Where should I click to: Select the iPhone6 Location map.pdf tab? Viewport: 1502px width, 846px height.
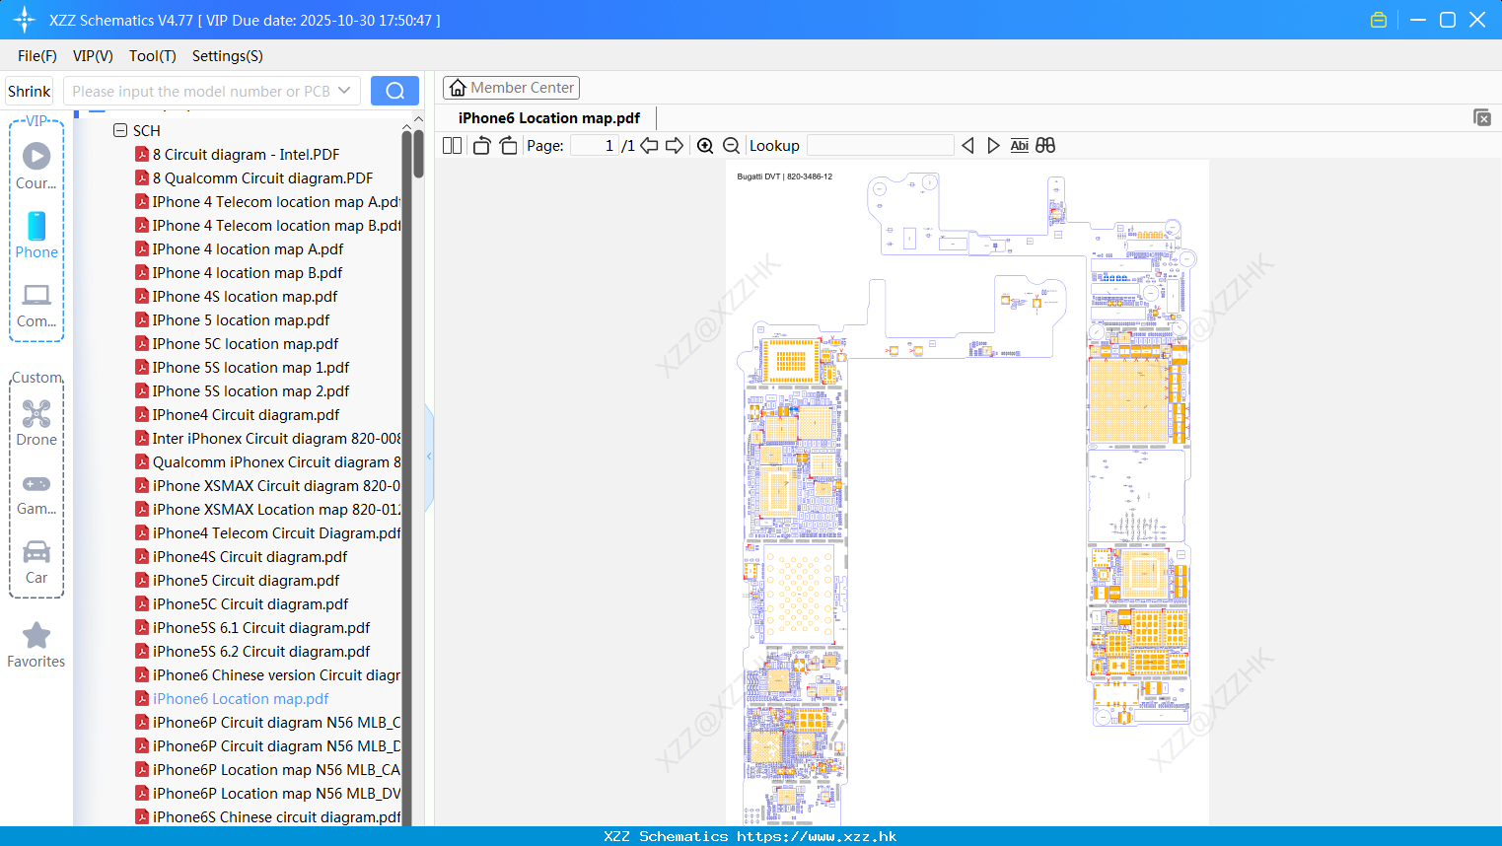point(549,117)
